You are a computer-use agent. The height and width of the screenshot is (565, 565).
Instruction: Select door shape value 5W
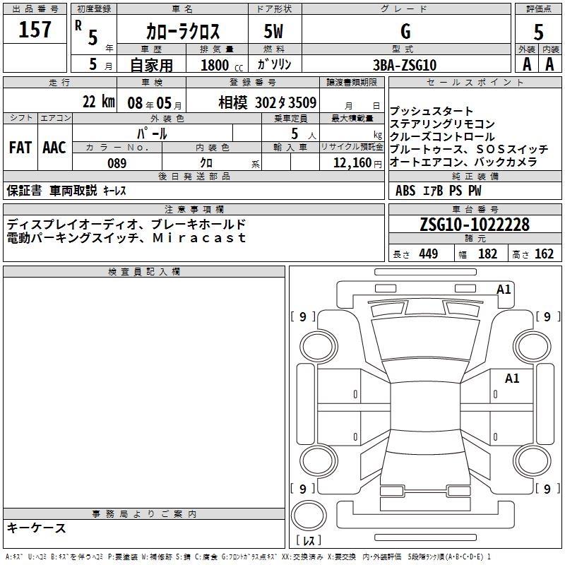click(x=273, y=31)
